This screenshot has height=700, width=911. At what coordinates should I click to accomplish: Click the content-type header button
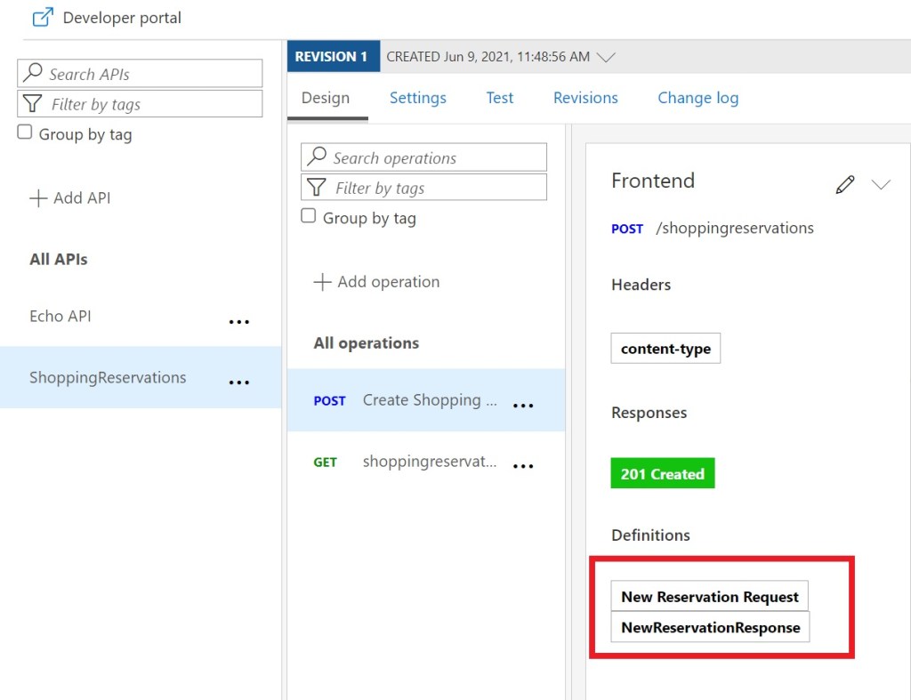(x=665, y=349)
